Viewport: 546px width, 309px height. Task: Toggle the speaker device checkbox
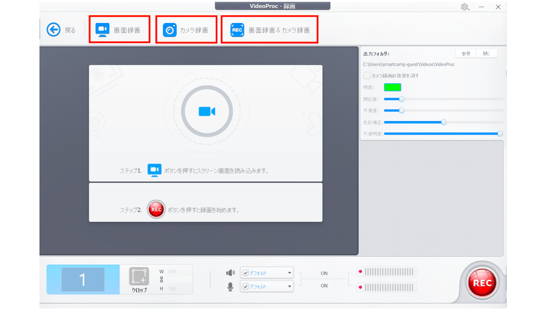click(245, 273)
